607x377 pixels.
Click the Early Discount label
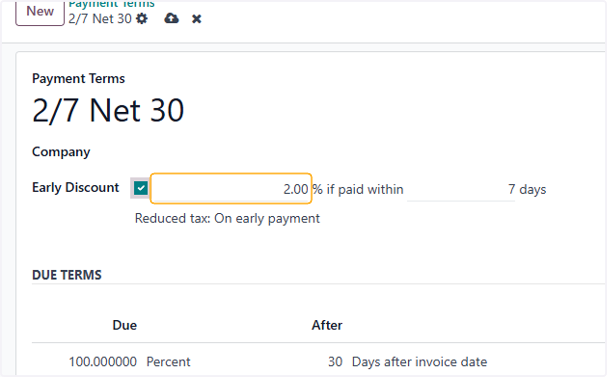(76, 187)
